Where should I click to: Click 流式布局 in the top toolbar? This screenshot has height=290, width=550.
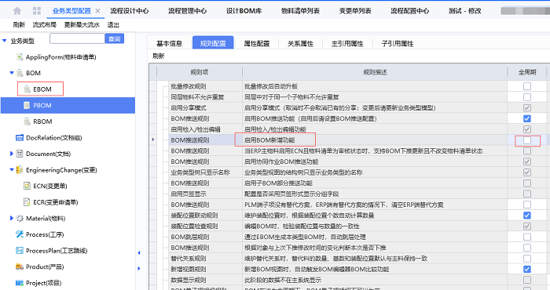click(45, 24)
